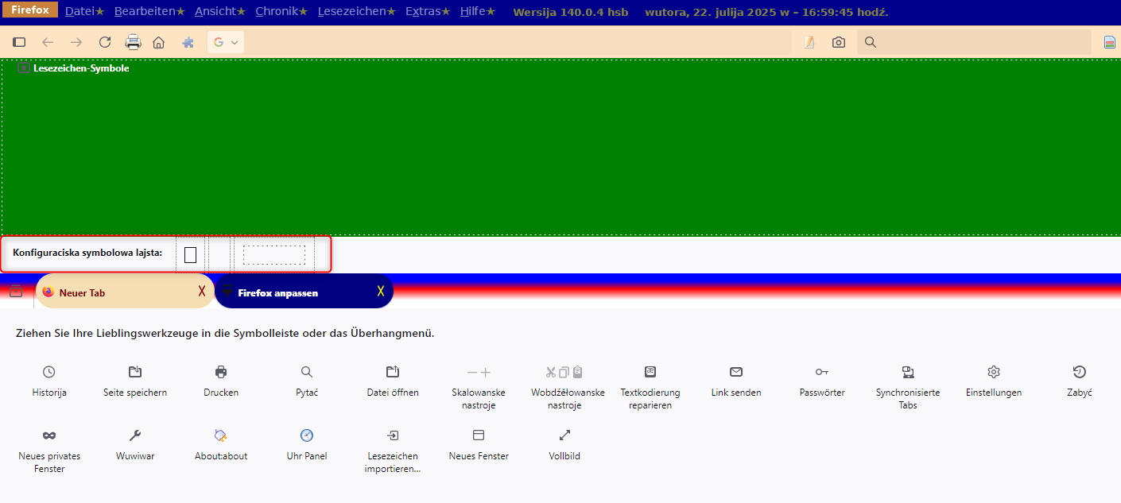Screen dimensions: 1121x503
Task: Click the extensions puzzle piece icon
Action: click(x=188, y=42)
